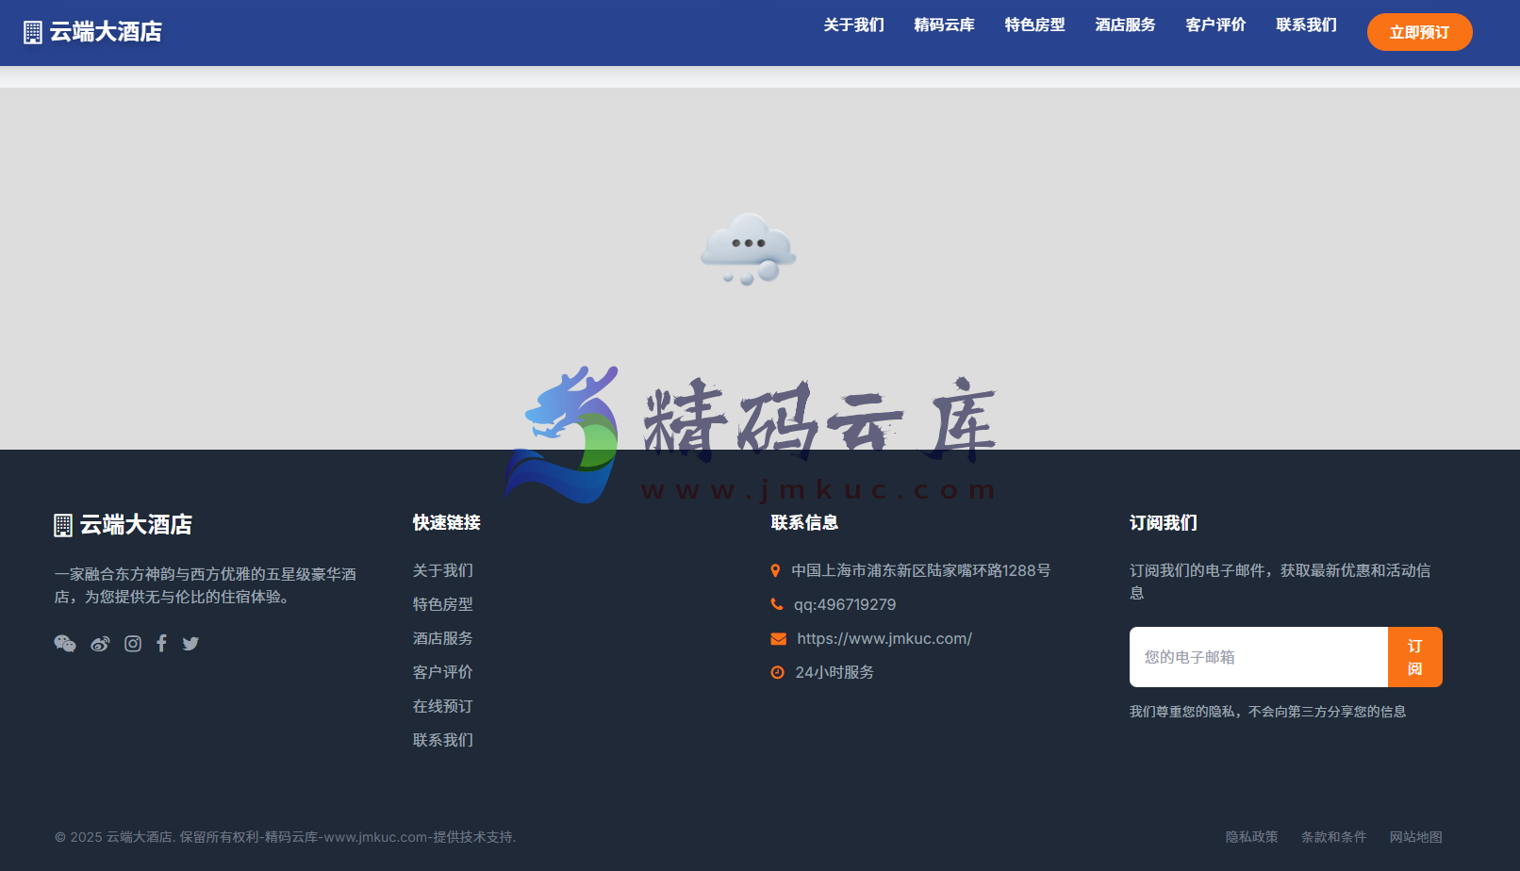The height and width of the screenshot is (871, 1520).
Task: Click the 订阅我们 footer heading
Action: click(x=1164, y=522)
